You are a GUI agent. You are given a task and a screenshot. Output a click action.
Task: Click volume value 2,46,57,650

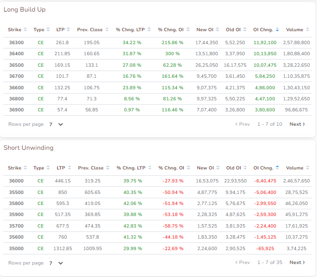point(296,181)
